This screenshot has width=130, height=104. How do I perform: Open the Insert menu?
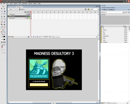pyautogui.click(x=11, y=4)
